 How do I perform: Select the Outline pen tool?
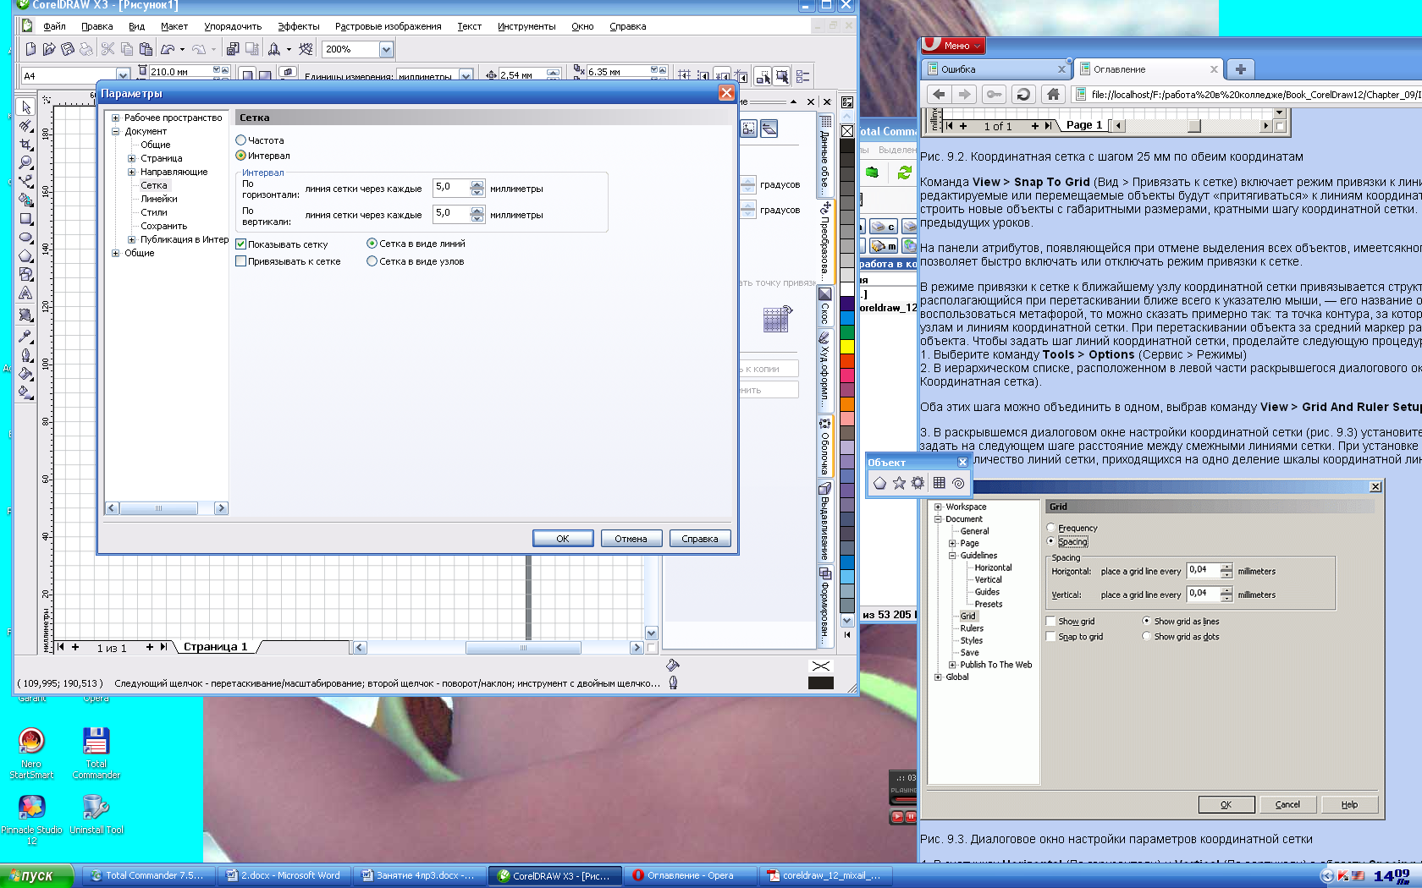(x=25, y=355)
